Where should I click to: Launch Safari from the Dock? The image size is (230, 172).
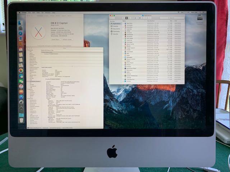[20, 33]
